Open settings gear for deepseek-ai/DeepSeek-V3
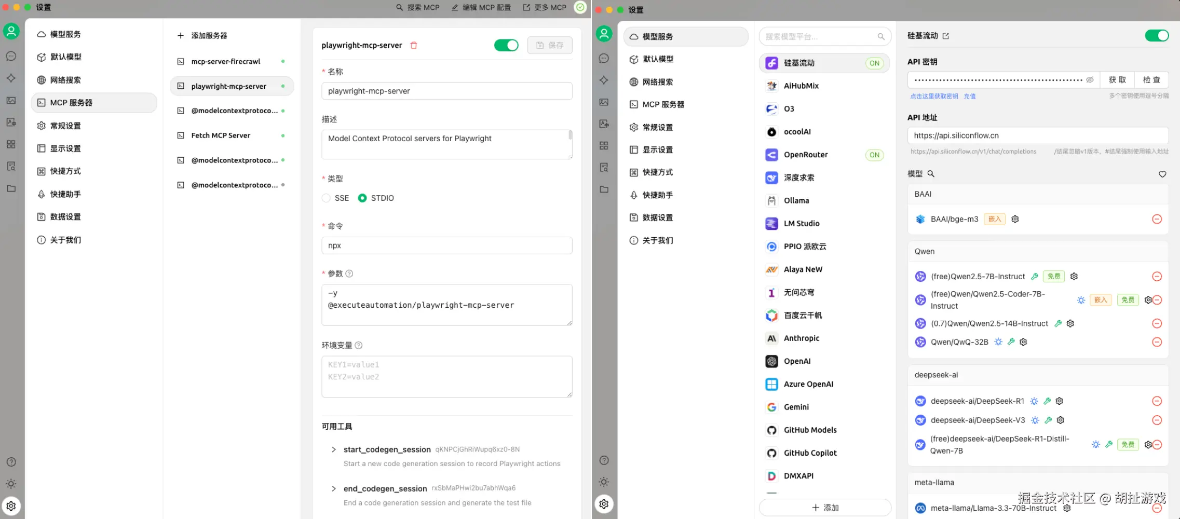This screenshot has height=519, width=1180. point(1061,420)
